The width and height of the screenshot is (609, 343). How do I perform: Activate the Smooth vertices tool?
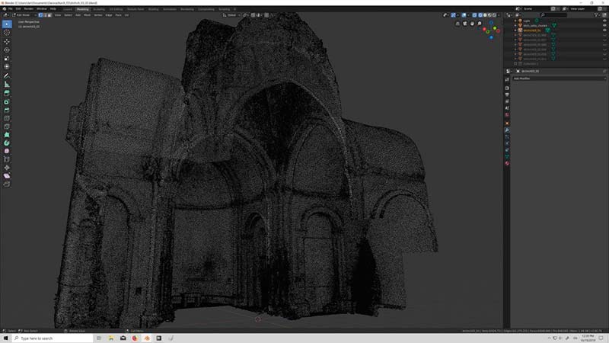pos(7,151)
